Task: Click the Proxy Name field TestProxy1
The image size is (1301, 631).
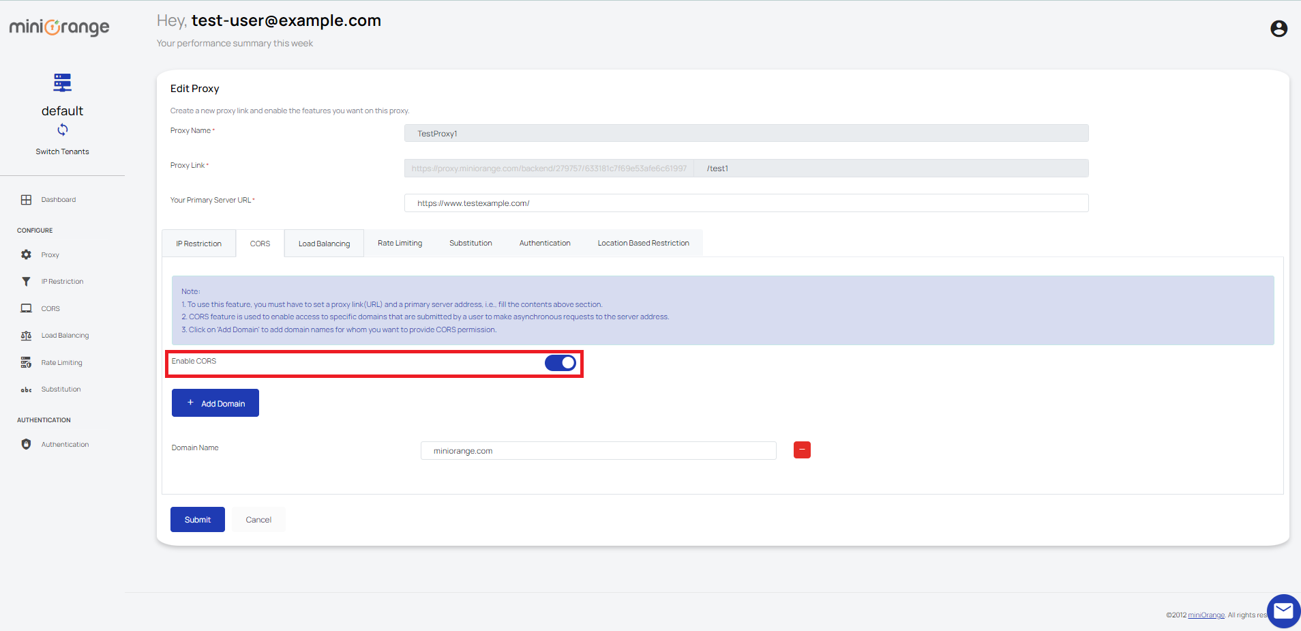Action: pos(746,134)
